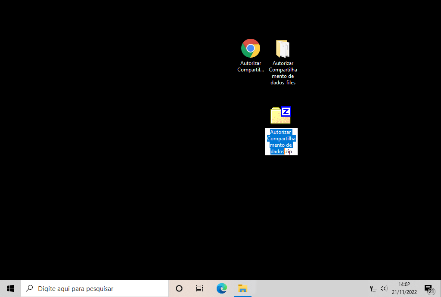Viewport: 441px width, 297px height.
Task: Click the Cortana circle icon
Action: [x=179, y=288]
